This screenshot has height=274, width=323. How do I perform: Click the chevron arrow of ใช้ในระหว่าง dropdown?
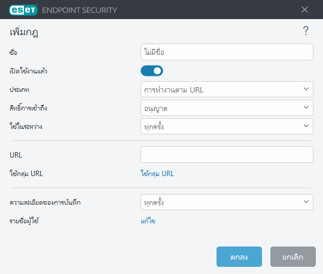click(x=306, y=126)
